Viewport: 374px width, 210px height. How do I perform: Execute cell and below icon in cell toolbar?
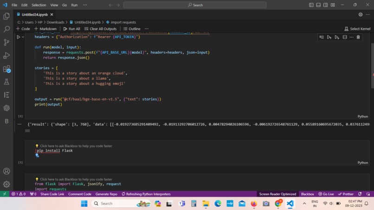(337, 37)
